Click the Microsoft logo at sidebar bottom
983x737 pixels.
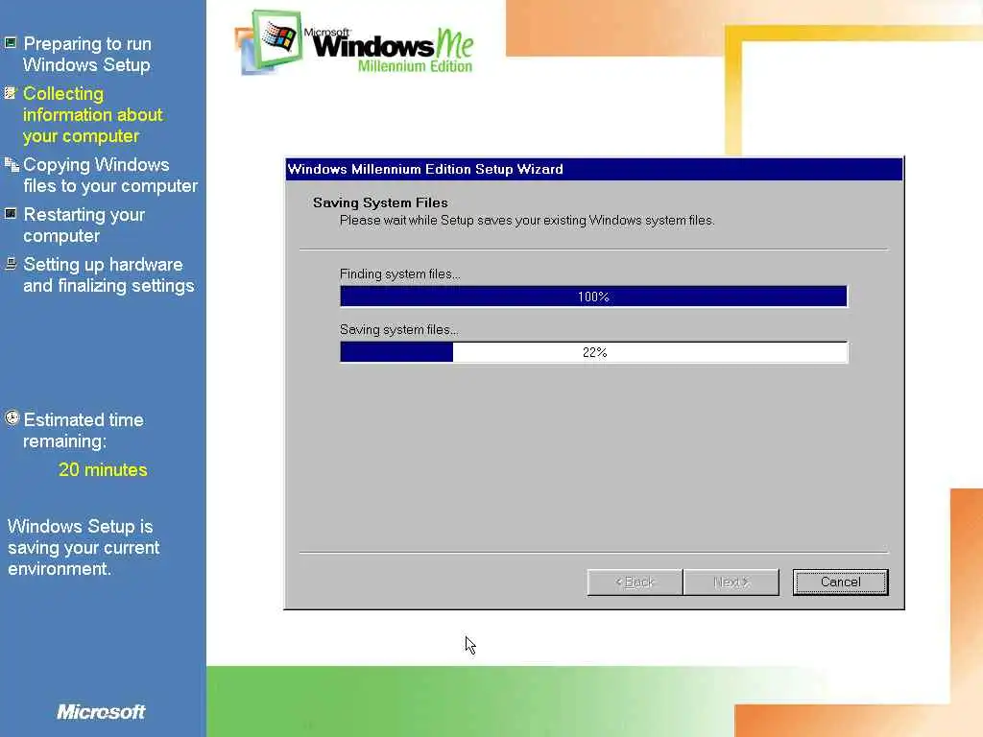click(x=101, y=711)
